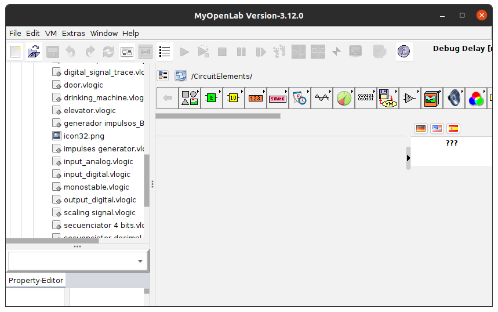
Task: Open the amplifier triangle element group
Action: (410, 98)
